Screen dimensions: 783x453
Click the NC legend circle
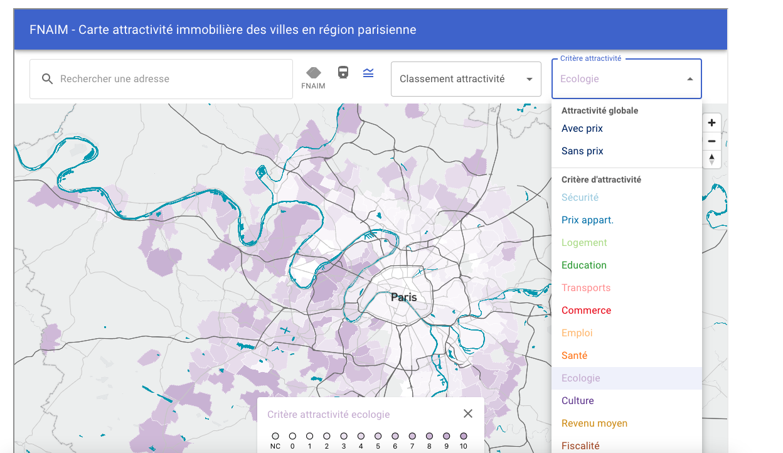[275, 435]
